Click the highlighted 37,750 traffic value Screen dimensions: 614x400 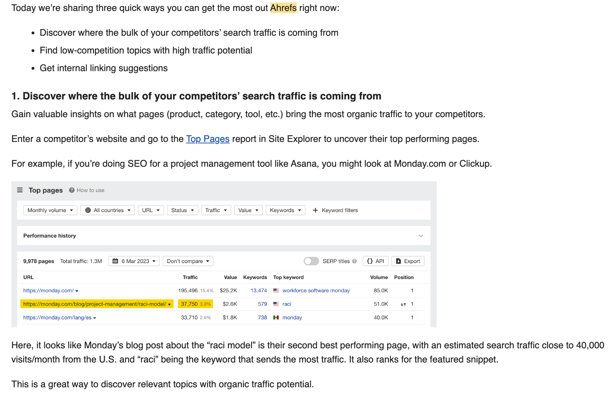[189, 304]
